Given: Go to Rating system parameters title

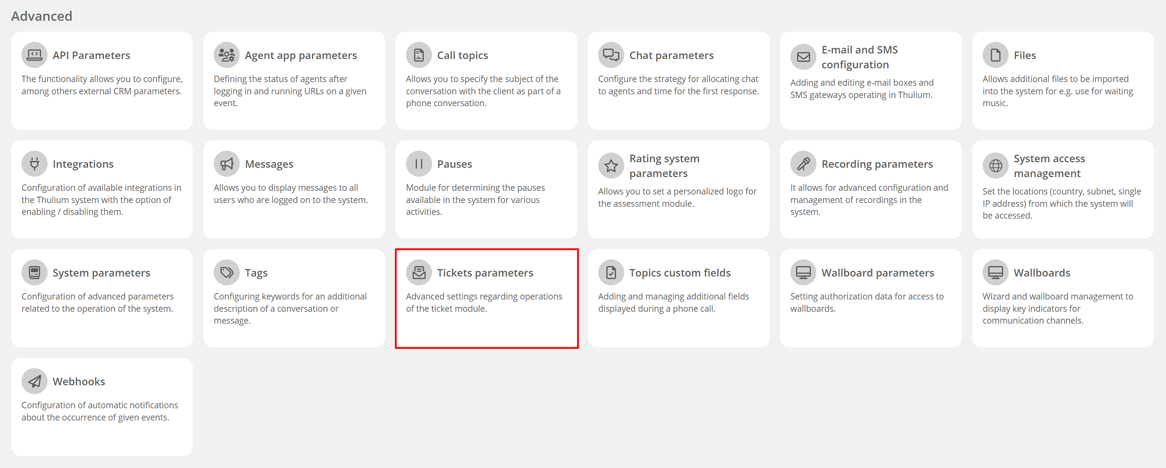Looking at the screenshot, I should point(664,166).
